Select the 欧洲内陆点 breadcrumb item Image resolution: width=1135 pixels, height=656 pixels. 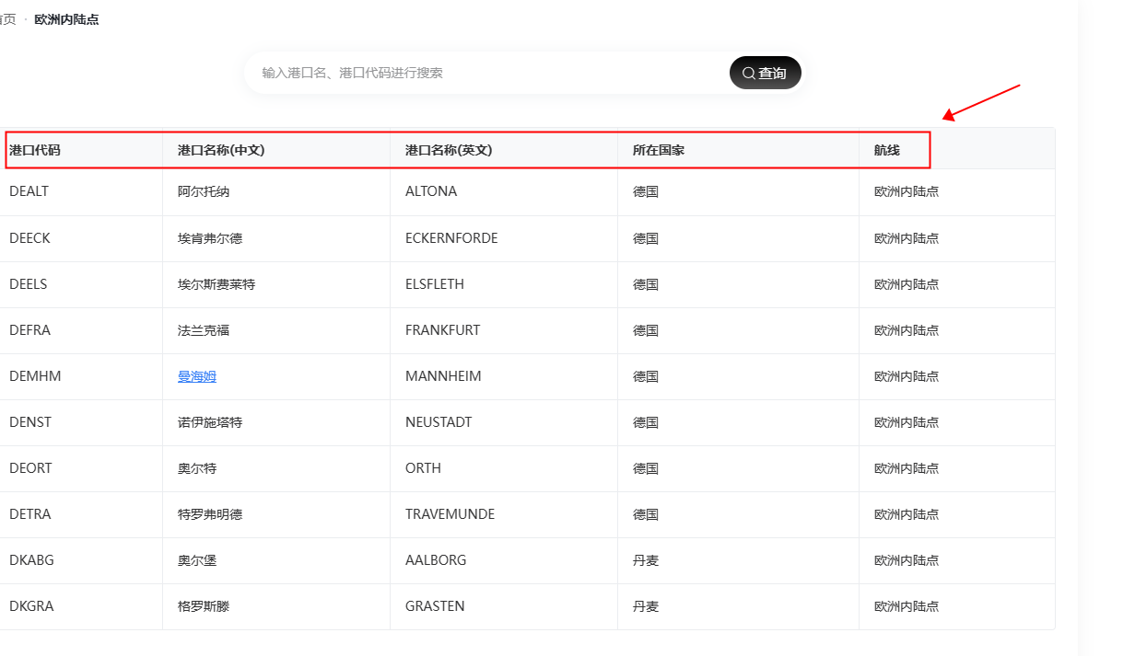point(66,19)
